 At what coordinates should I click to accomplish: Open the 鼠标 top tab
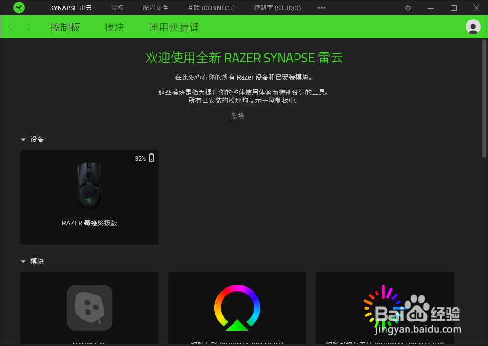(x=117, y=8)
